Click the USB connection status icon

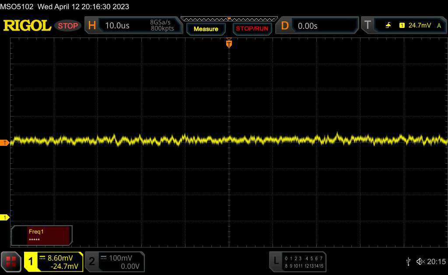point(408,261)
